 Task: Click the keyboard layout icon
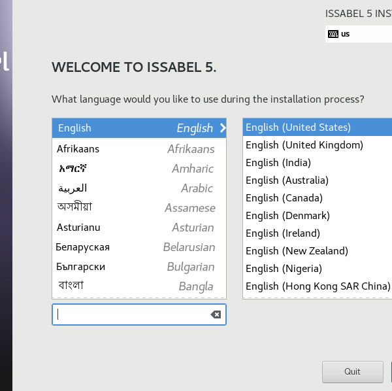pos(333,34)
